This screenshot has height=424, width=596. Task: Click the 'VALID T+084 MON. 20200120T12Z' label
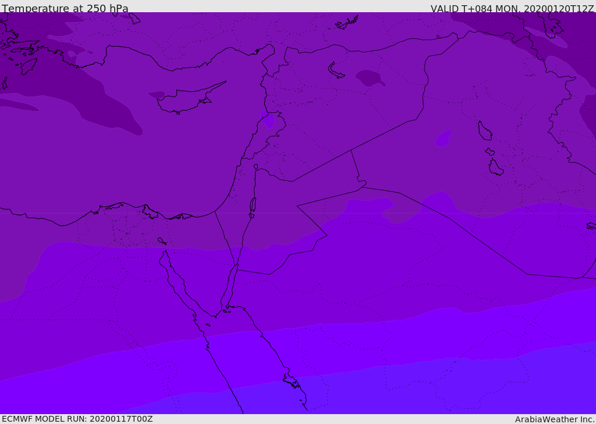pos(512,8)
